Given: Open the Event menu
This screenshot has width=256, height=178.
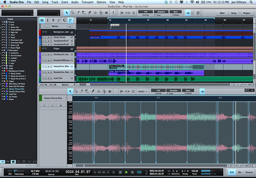Looking at the screenshot, I should pos(65,2).
